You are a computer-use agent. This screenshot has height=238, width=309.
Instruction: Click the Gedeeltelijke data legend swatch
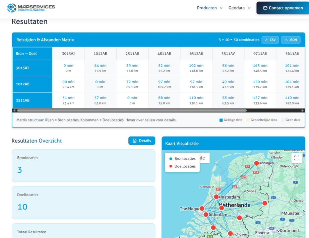[248, 120]
